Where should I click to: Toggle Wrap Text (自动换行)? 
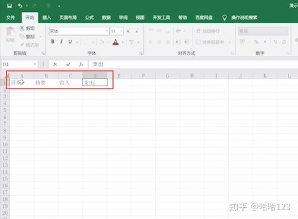208,31
